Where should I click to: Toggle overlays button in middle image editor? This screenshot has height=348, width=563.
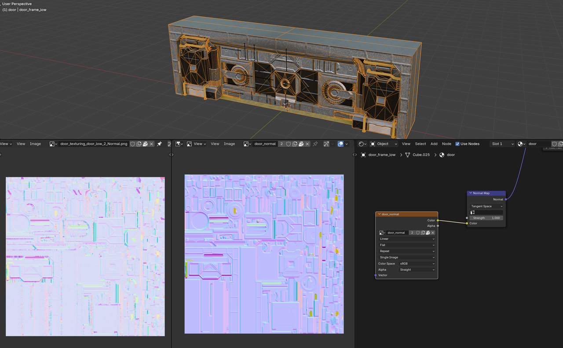(x=340, y=144)
